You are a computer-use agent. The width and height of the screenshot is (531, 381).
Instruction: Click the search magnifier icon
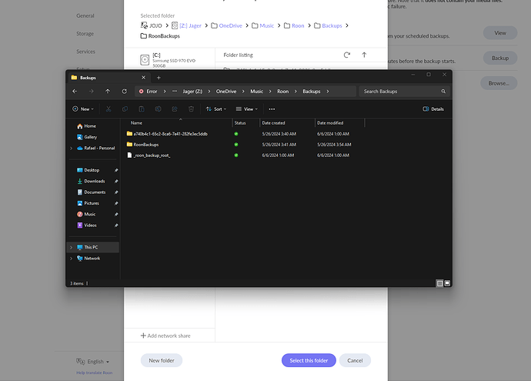click(443, 92)
